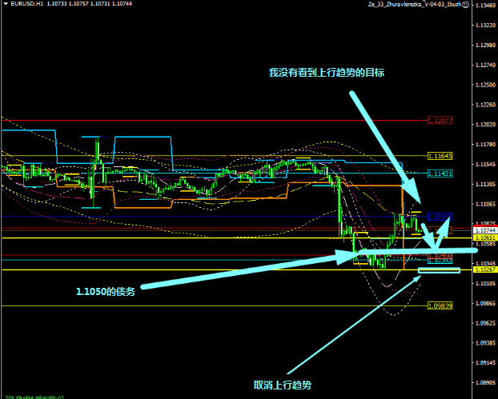
Task: Click the chart dropdown triangle beside EURUSD,H1
Action: (x=4, y=5)
